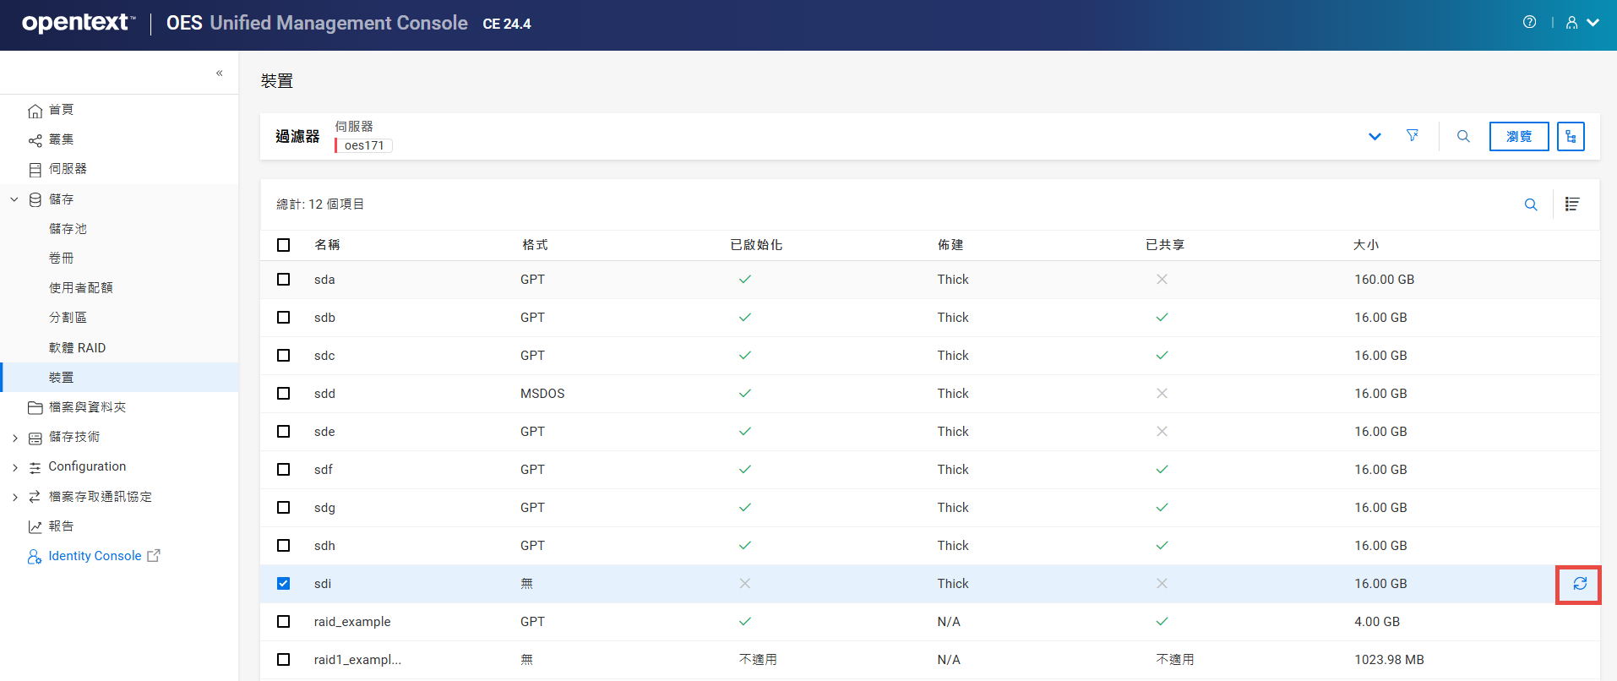The height and width of the screenshot is (681, 1617).
Task: Click the 瀏覽 button
Action: [1518, 136]
